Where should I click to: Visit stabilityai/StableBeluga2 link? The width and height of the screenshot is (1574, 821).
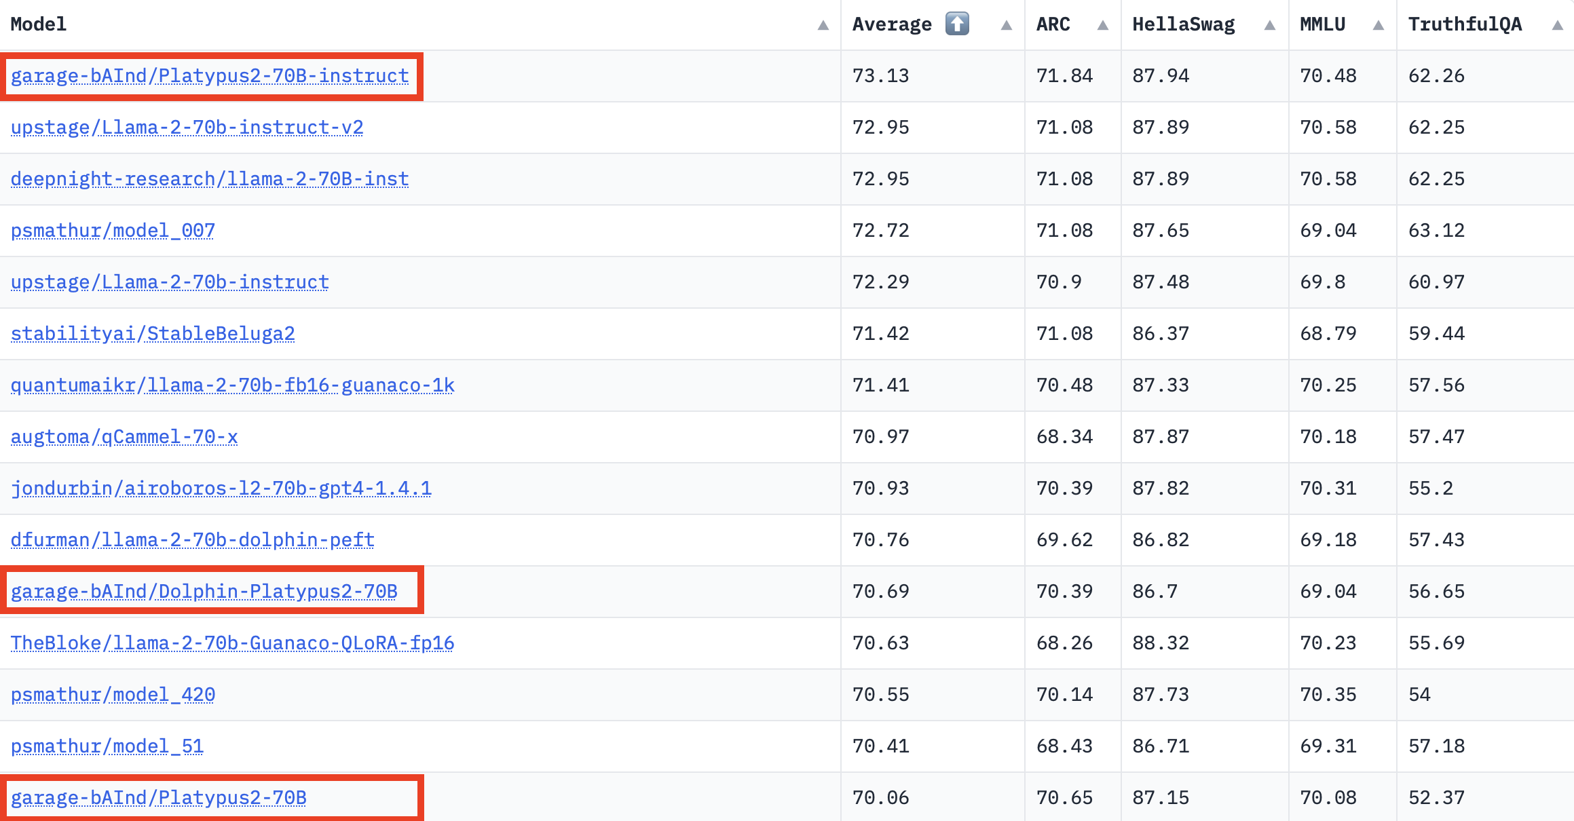pyautogui.click(x=153, y=334)
